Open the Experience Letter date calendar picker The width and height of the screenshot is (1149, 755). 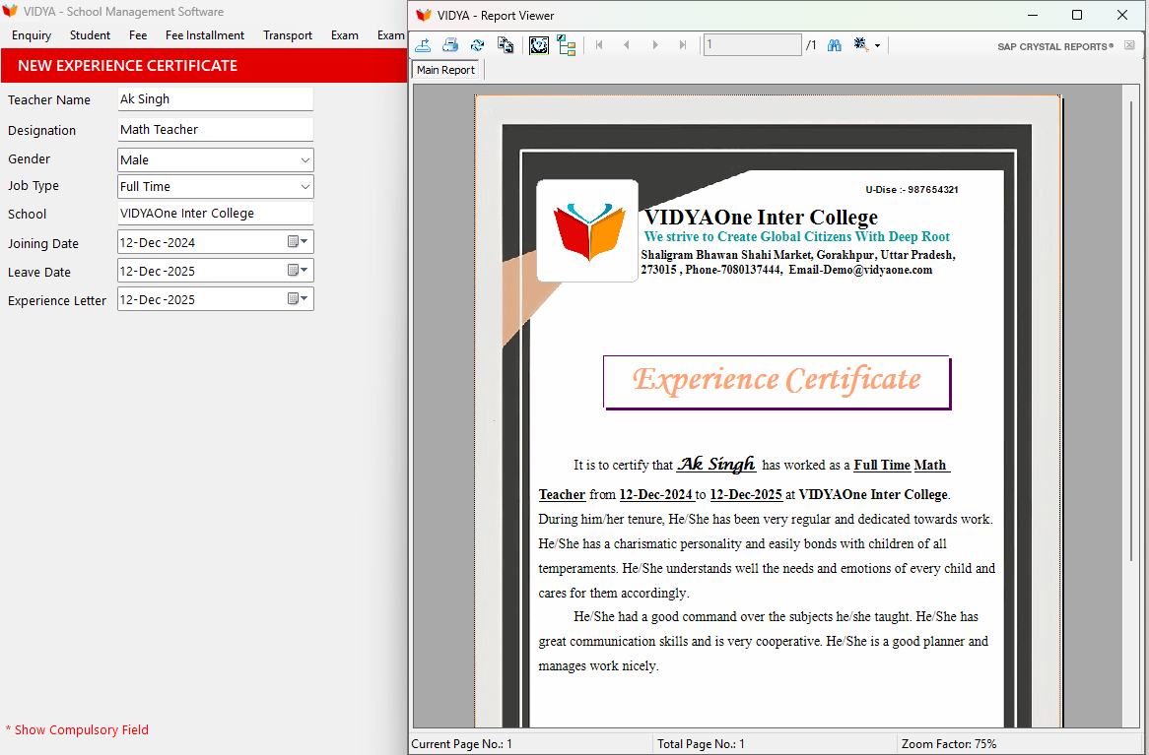(x=298, y=299)
